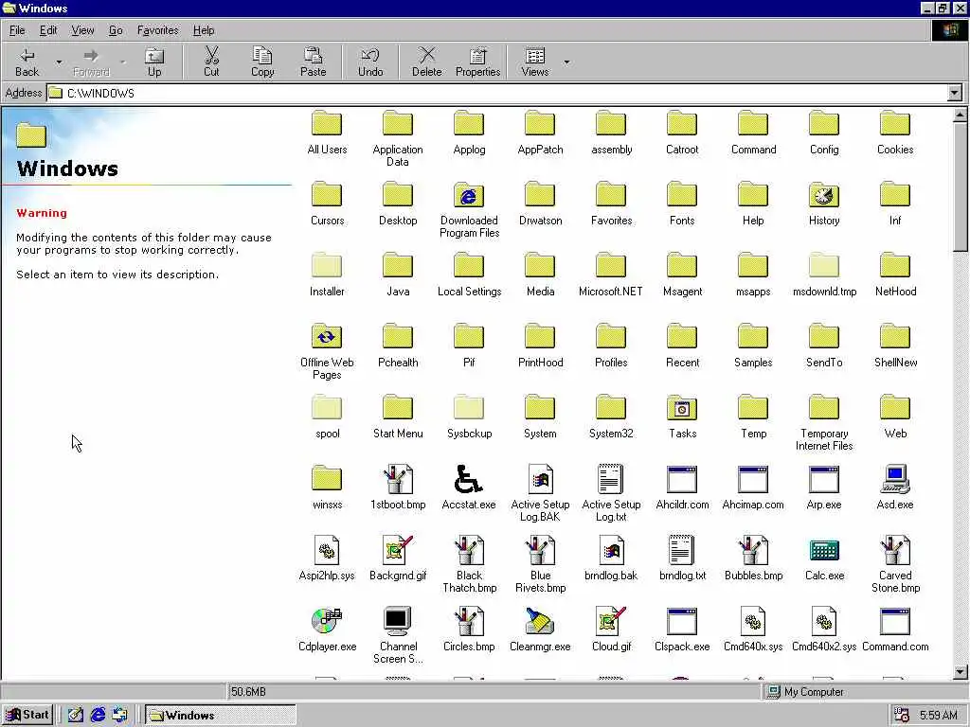Viewport: 970px width, 727px height.
Task: Select the winsxs folder
Action: tap(327, 488)
